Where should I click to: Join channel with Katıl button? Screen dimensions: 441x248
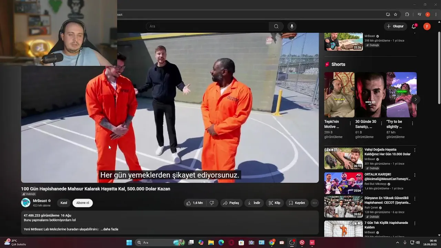click(64, 203)
